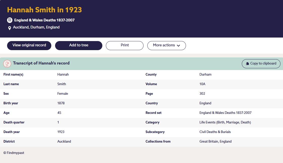Click the Country label
This screenshot has height=163, width=283.
[x=152, y=103]
